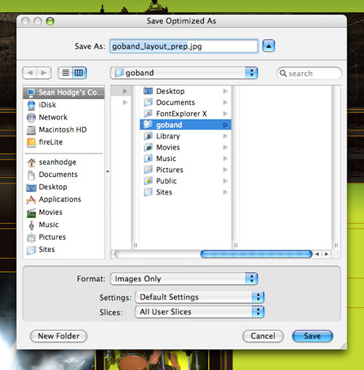Expand the Public row arrow
364x370 pixels.
tap(226, 181)
